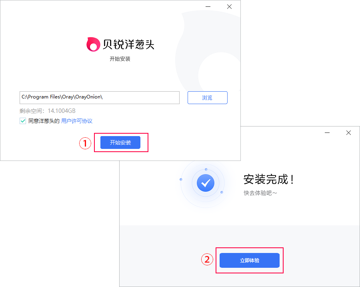Click the 开始安装 subtitle under the logo
360x287 pixels.
point(120,59)
